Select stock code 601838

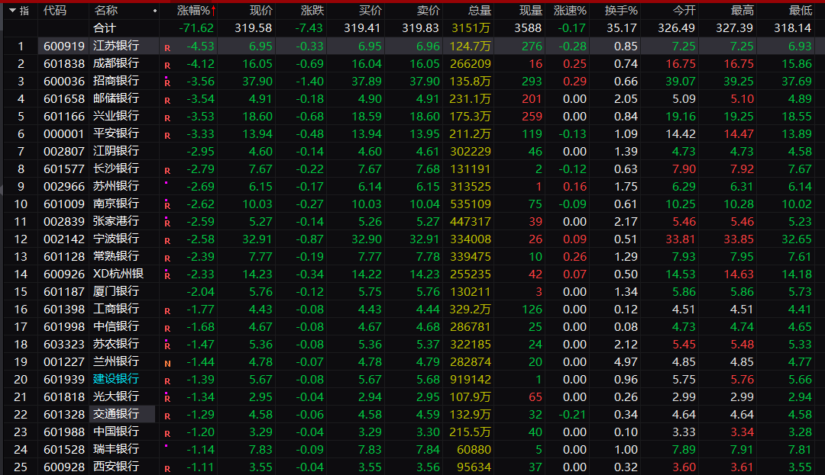tap(63, 63)
